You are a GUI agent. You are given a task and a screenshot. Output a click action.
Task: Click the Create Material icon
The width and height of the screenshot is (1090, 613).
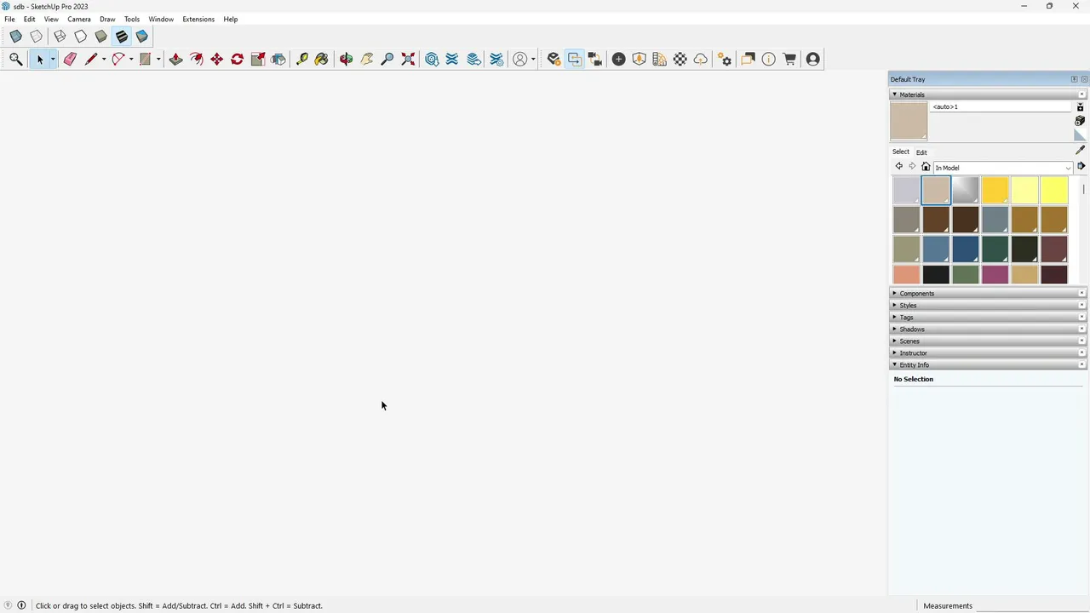(1080, 121)
